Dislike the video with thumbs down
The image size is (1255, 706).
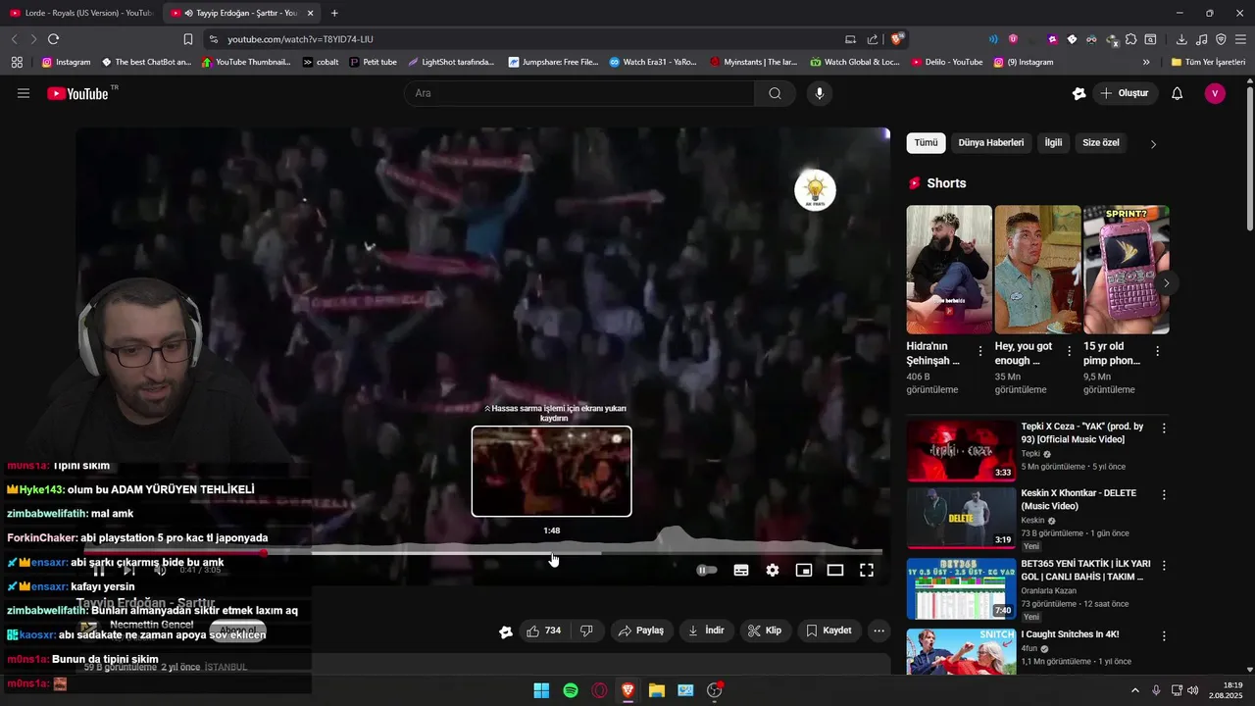586,630
